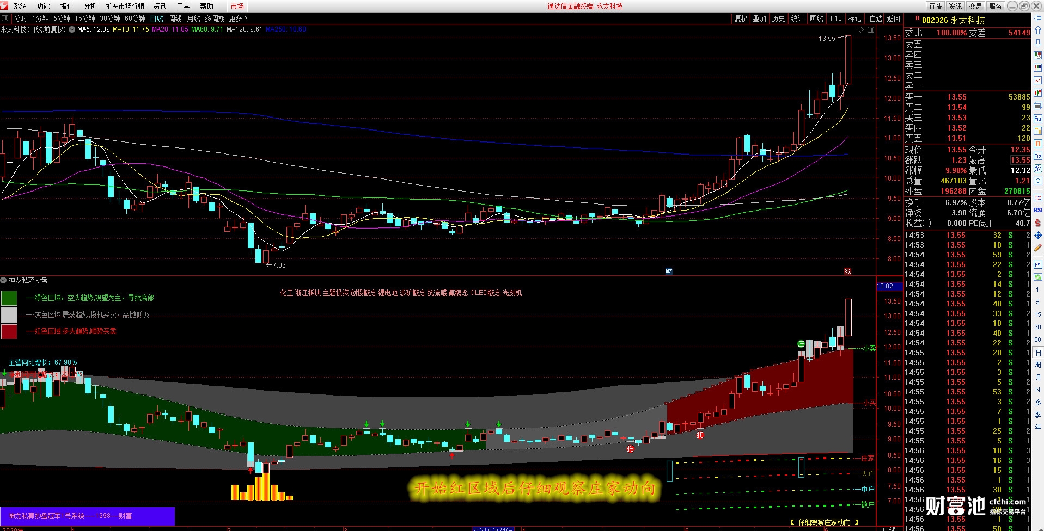Click the 复权 toolbar button

click(x=741, y=18)
